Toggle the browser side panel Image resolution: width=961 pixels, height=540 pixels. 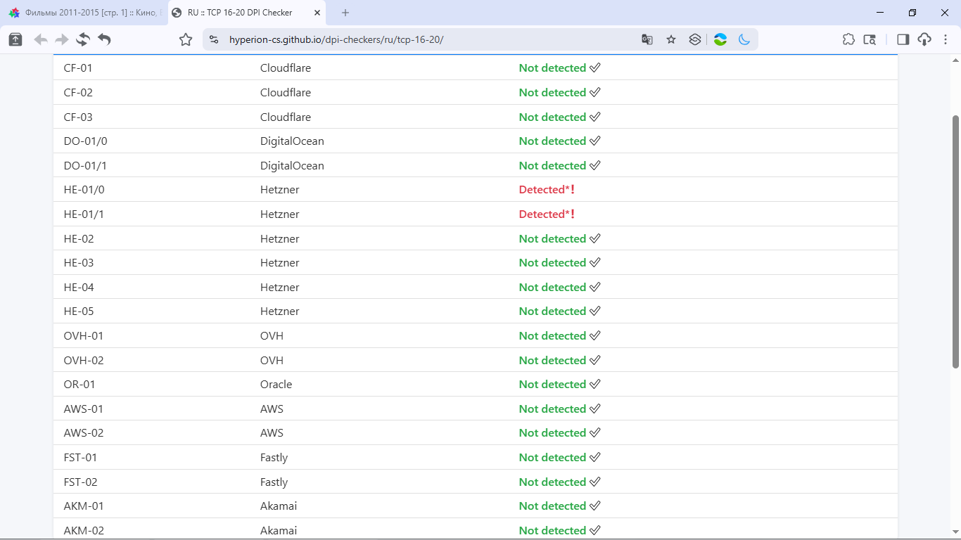(903, 39)
